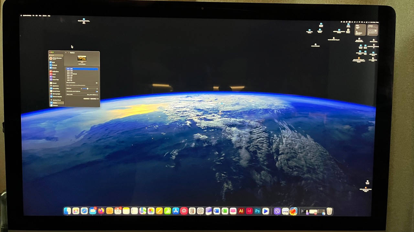Viewport: 414px width, 232px height.
Task: Open the blue play-button app in the Dock
Action: pyautogui.click(x=266, y=211)
